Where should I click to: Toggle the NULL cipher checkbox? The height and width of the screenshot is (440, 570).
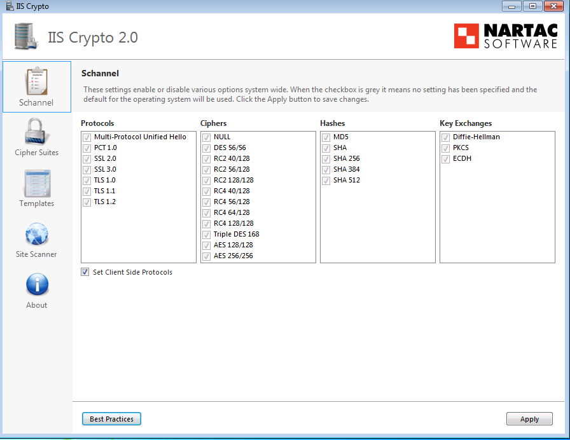point(207,137)
